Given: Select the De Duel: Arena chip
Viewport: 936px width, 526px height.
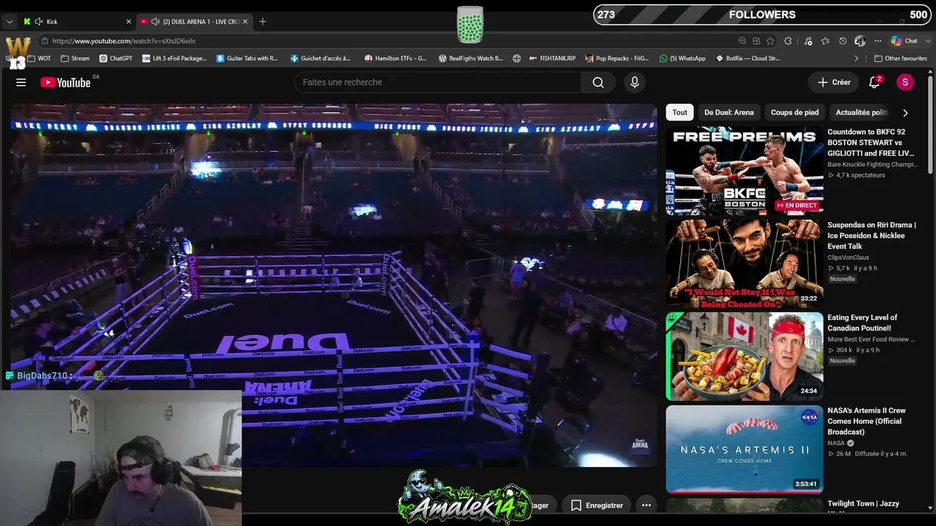Looking at the screenshot, I should (x=729, y=113).
